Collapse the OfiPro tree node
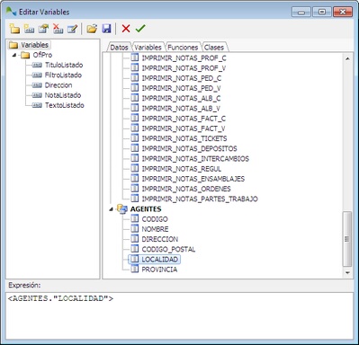The width and height of the screenshot is (359, 345). pos(14,55)
